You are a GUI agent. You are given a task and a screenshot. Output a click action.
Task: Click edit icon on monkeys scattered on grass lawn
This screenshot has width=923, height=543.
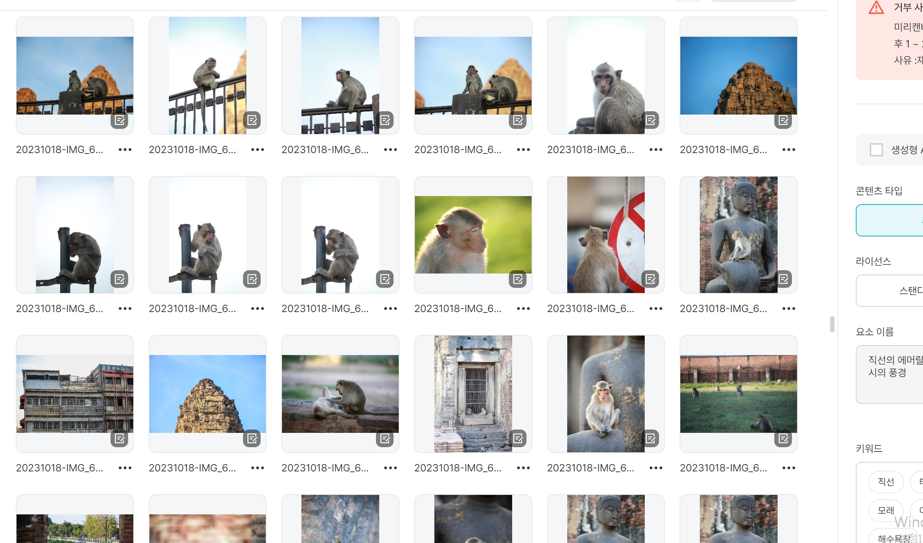point(783,438)
